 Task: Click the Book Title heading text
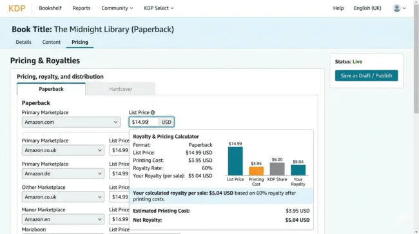[93, 29]
